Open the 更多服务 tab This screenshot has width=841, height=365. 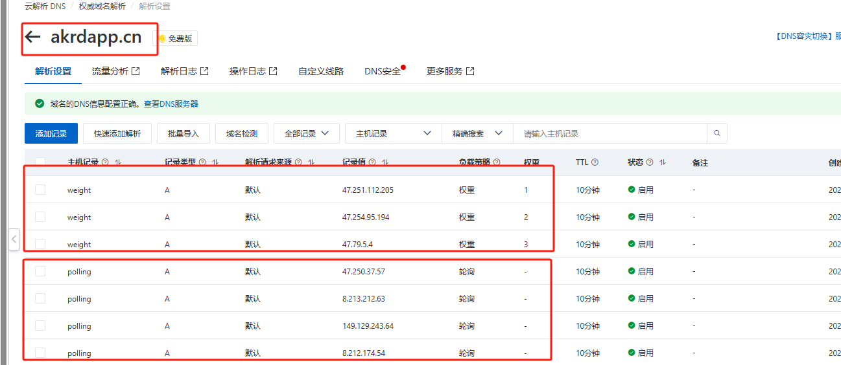pyautogui.click(x=451, y=71)
